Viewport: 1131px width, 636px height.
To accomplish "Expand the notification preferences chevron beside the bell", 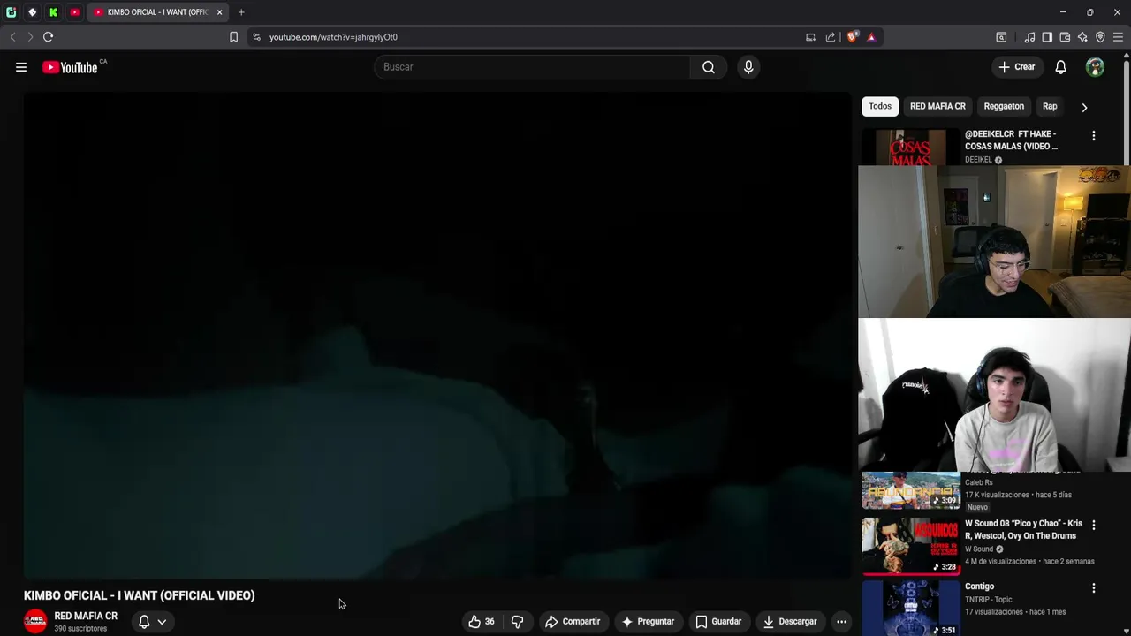I will pyautogui.click(x=162, y=622).
